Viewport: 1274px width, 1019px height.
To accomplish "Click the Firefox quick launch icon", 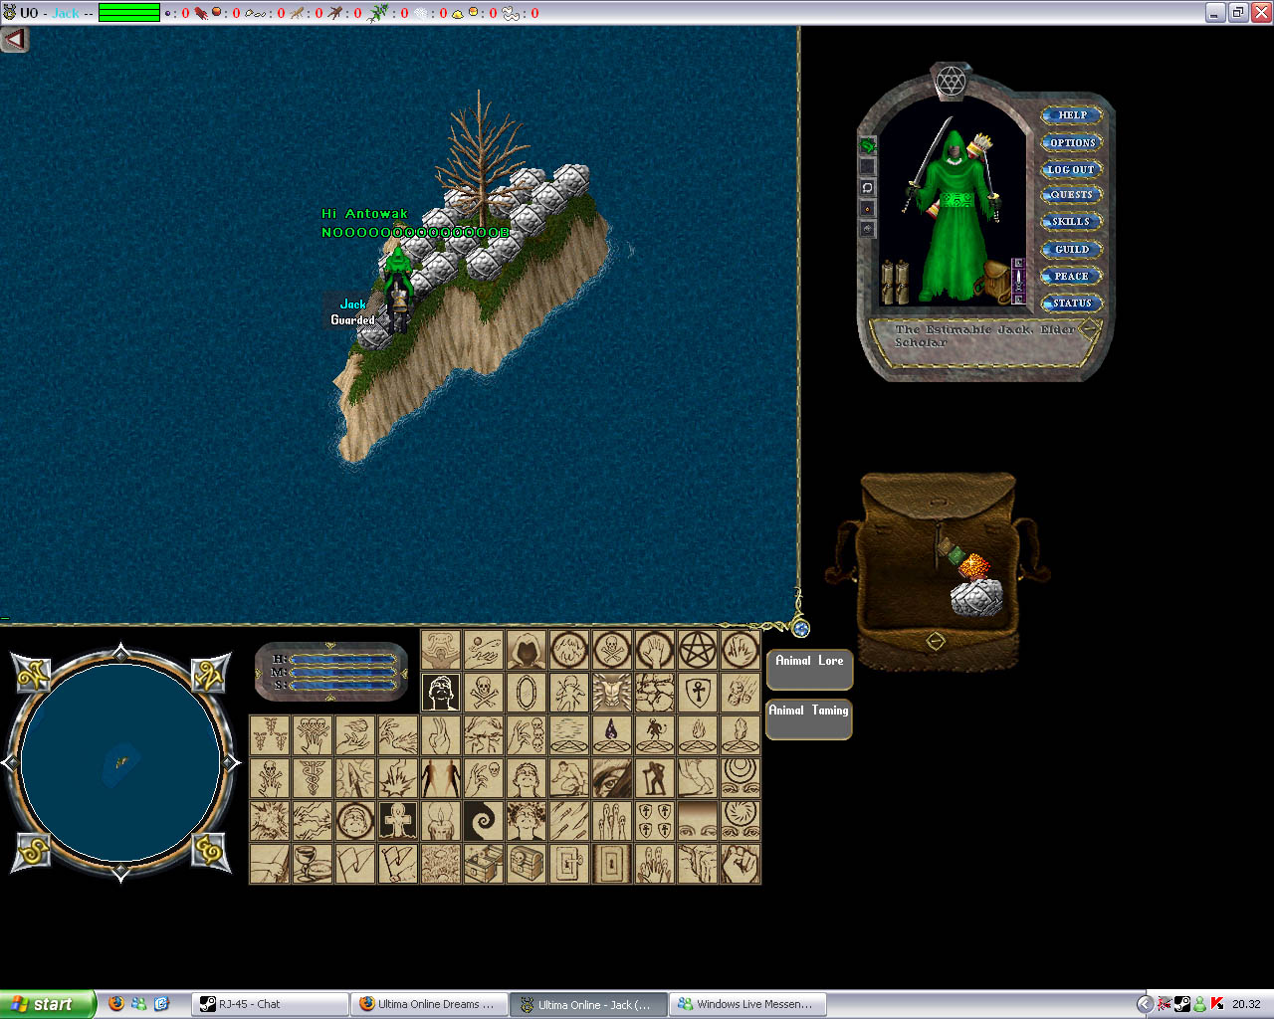I will [115, 1004].
